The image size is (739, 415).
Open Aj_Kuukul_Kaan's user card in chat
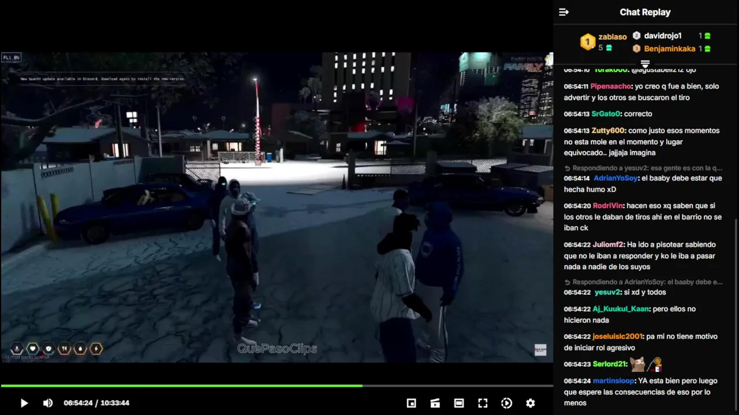pyautogui.click(x=621, y=309)
